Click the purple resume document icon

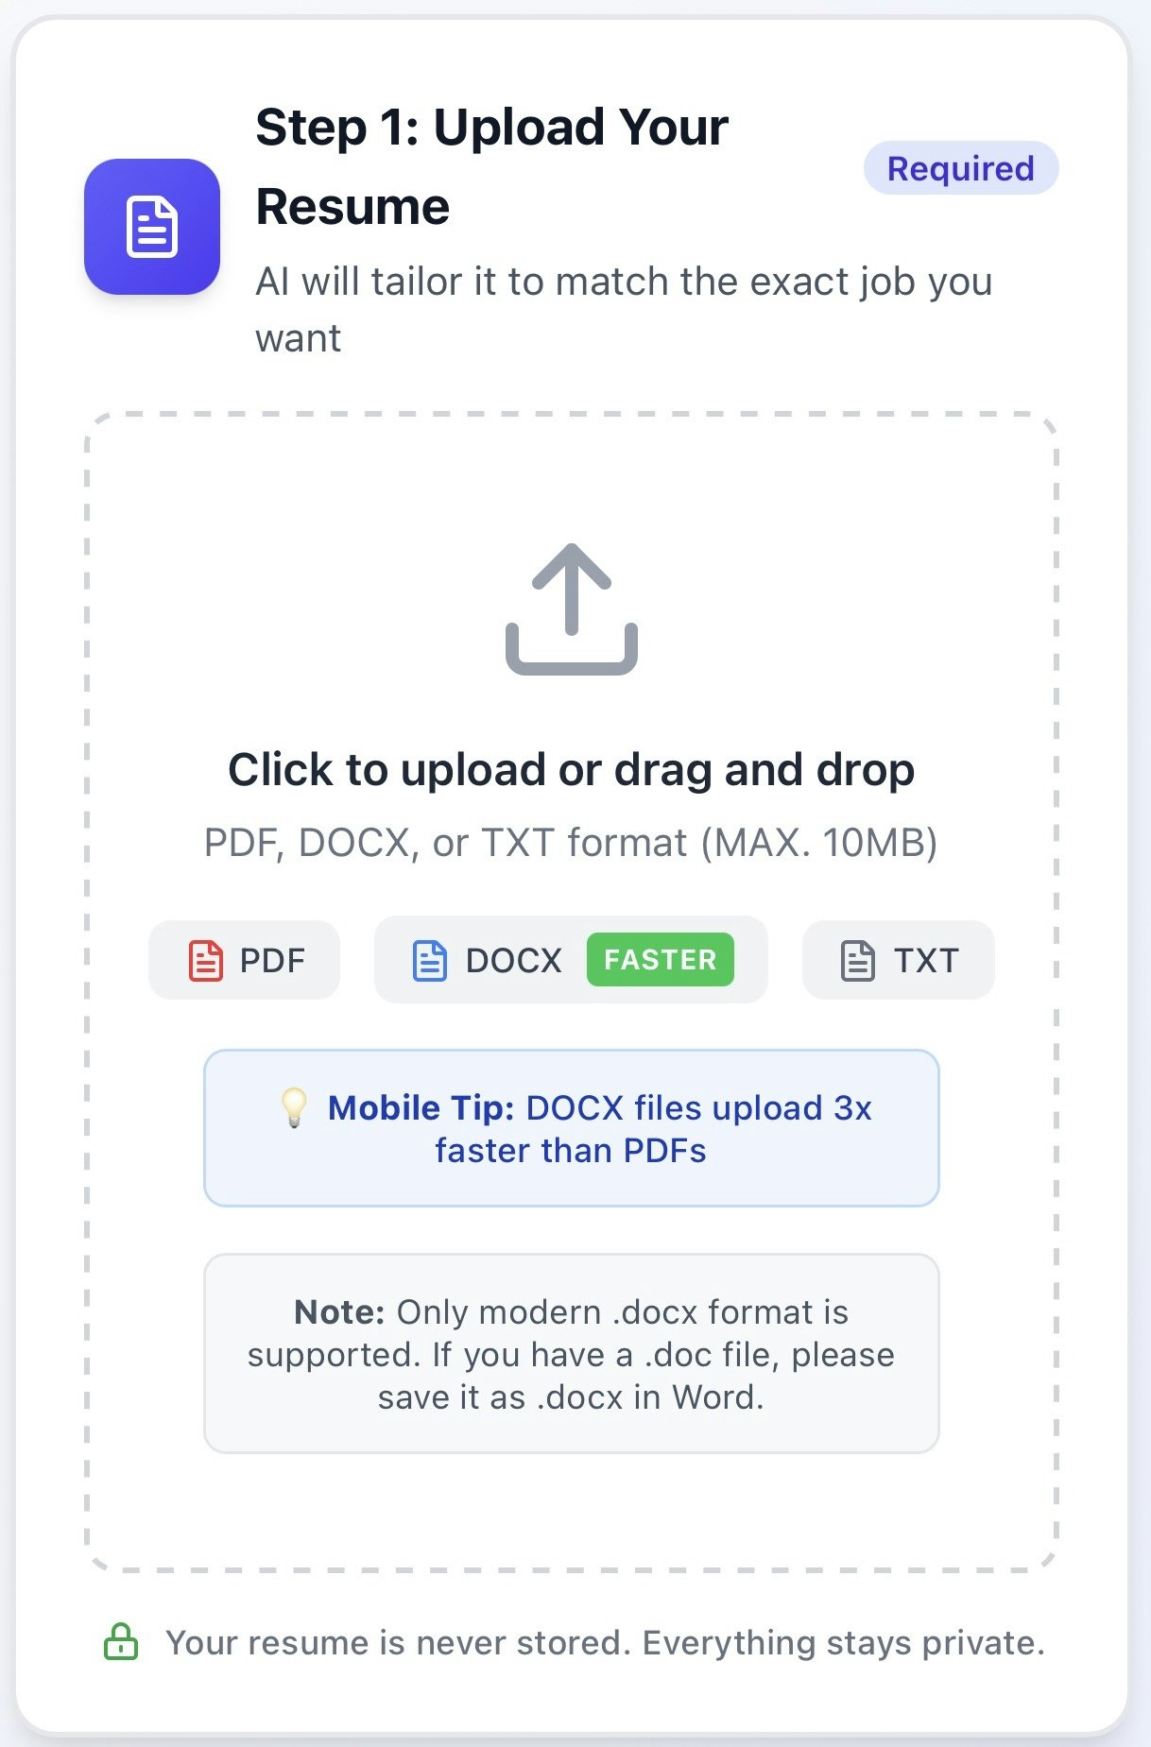coord(154,226)
